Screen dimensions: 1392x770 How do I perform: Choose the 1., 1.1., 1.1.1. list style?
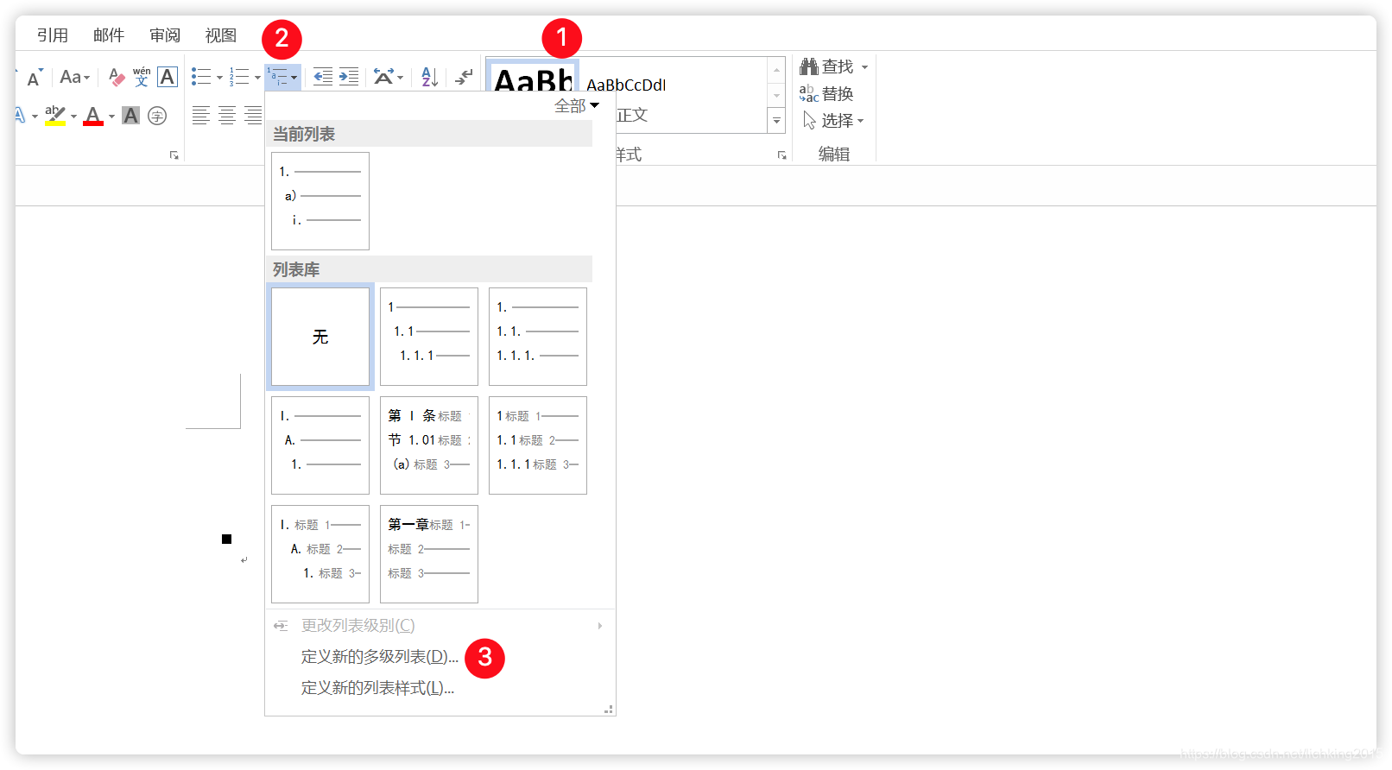pos(538,337)
